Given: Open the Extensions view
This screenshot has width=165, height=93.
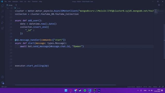Looking at the screenshot, I should (x=3, y=28).
